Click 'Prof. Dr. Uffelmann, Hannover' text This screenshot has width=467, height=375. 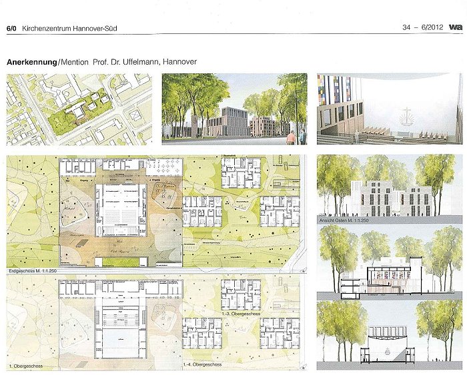click(145, 62)
